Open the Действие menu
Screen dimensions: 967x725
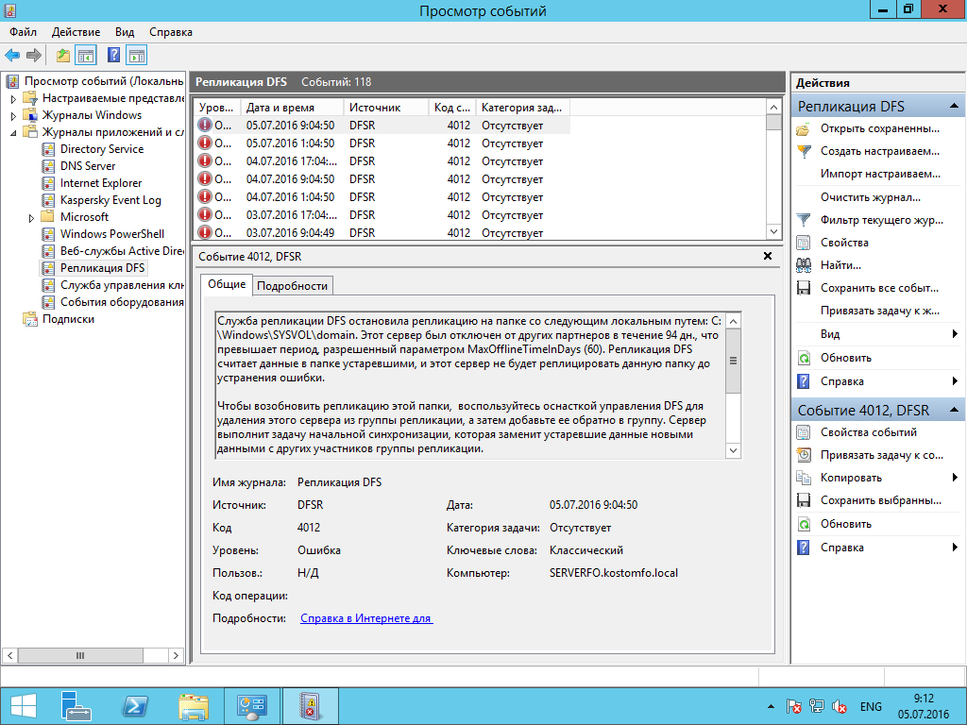[76, 32]
